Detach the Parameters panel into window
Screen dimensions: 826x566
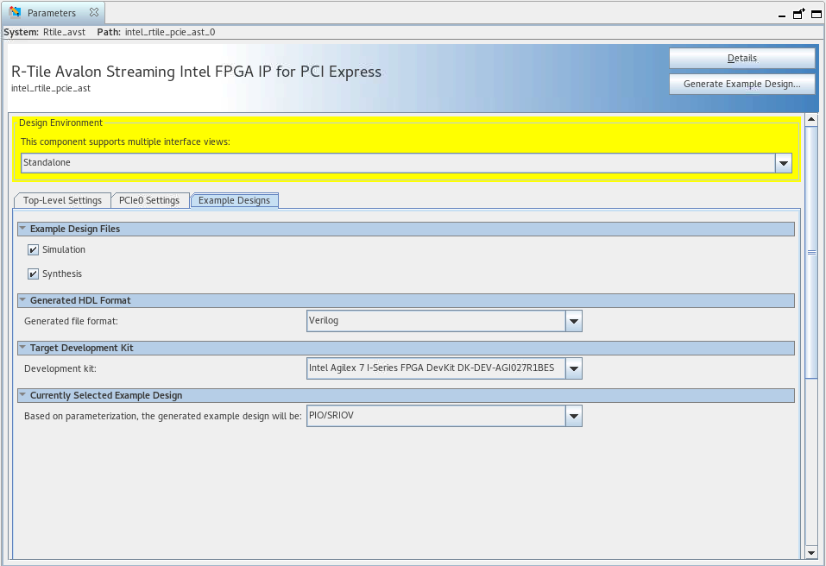click(798, 14)
